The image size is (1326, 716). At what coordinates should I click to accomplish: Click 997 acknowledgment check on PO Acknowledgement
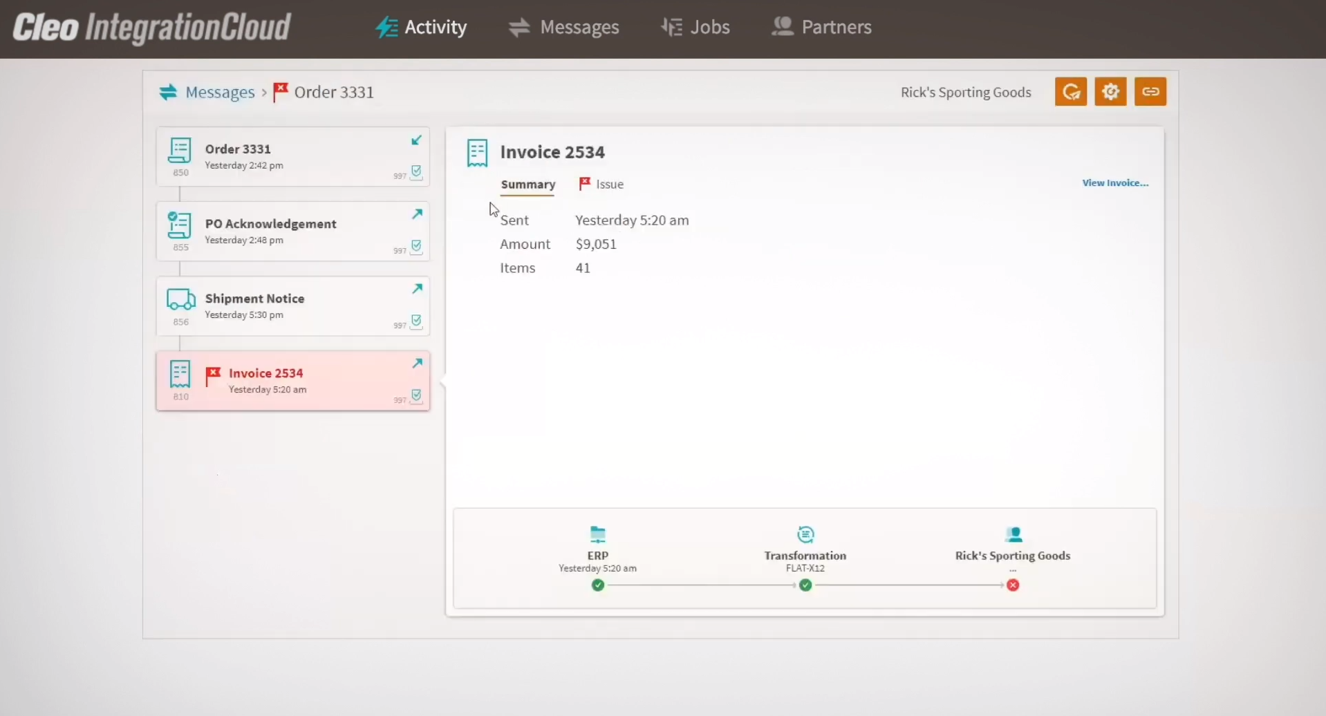(x=416, y=246)
